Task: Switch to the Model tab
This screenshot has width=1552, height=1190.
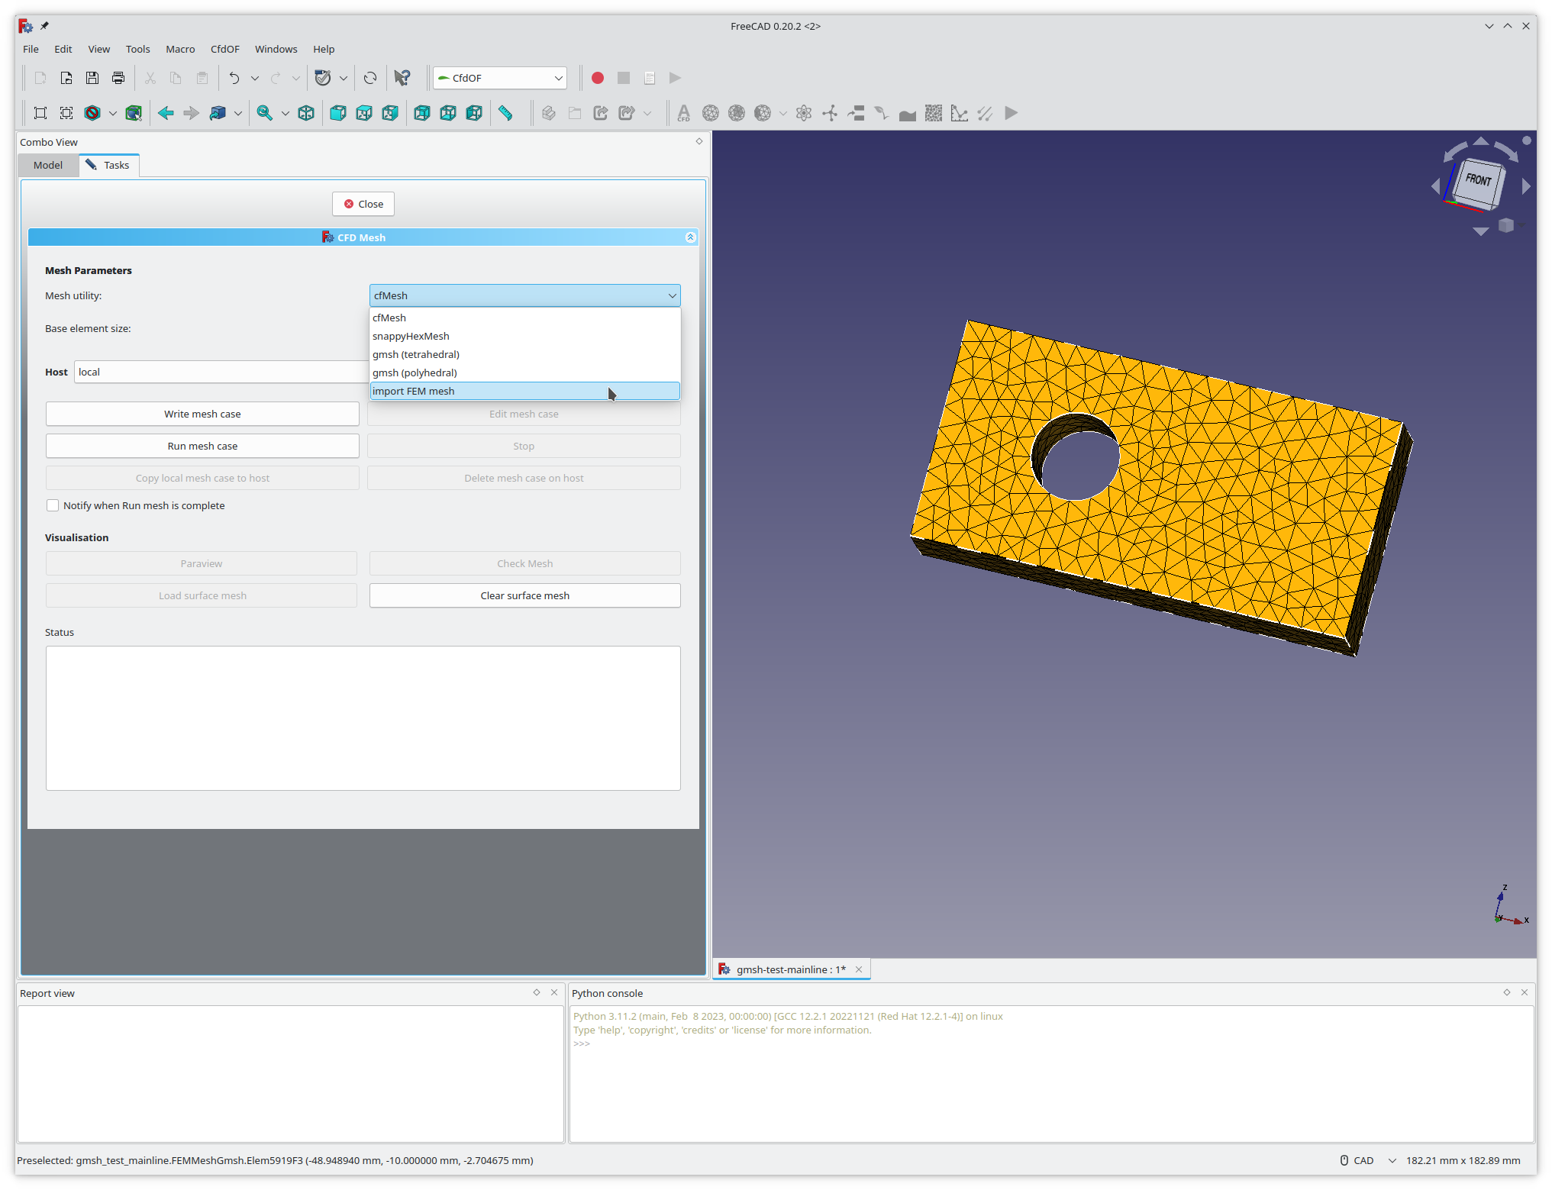Action: pos(47,165)
